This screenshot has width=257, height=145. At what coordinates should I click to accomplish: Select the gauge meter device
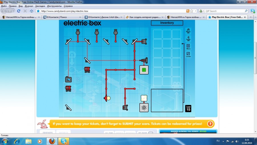point(68,79)
